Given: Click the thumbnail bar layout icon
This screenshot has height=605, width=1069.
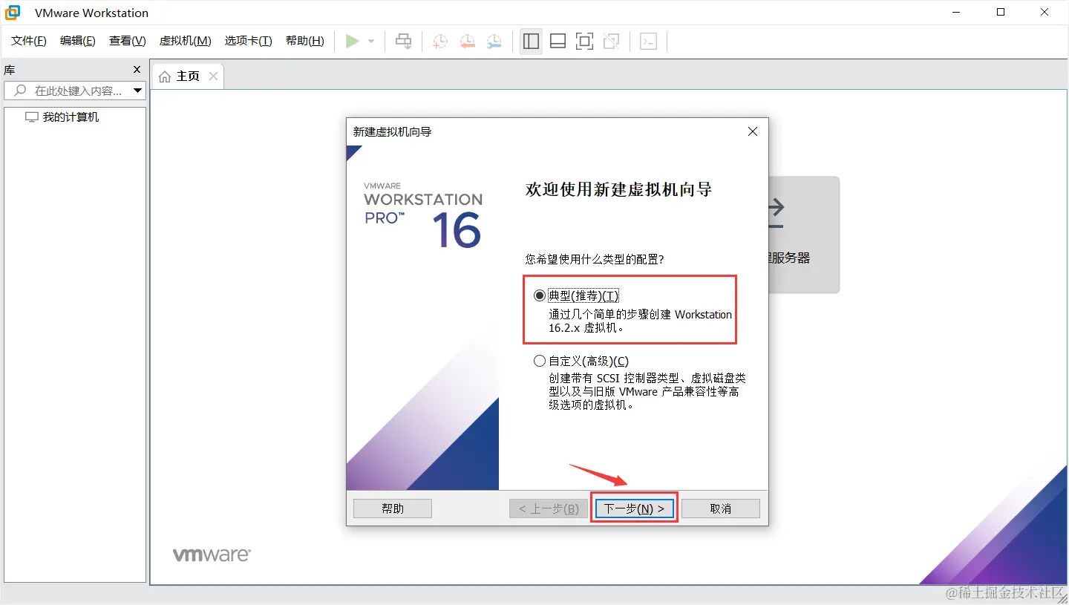Looking at the screenshot, I should coord(558,41).
